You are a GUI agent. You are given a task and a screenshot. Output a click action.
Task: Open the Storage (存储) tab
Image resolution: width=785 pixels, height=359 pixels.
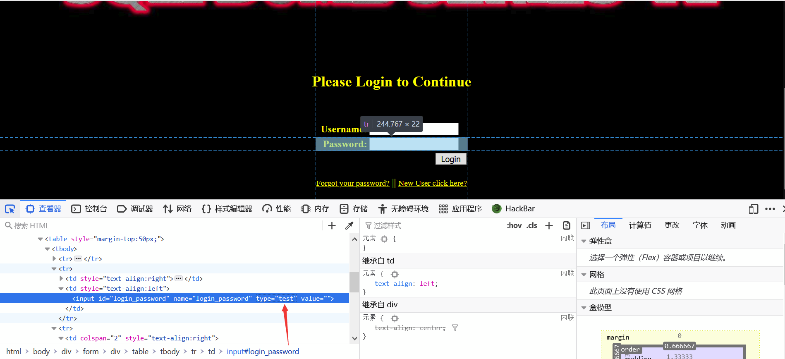354,209
